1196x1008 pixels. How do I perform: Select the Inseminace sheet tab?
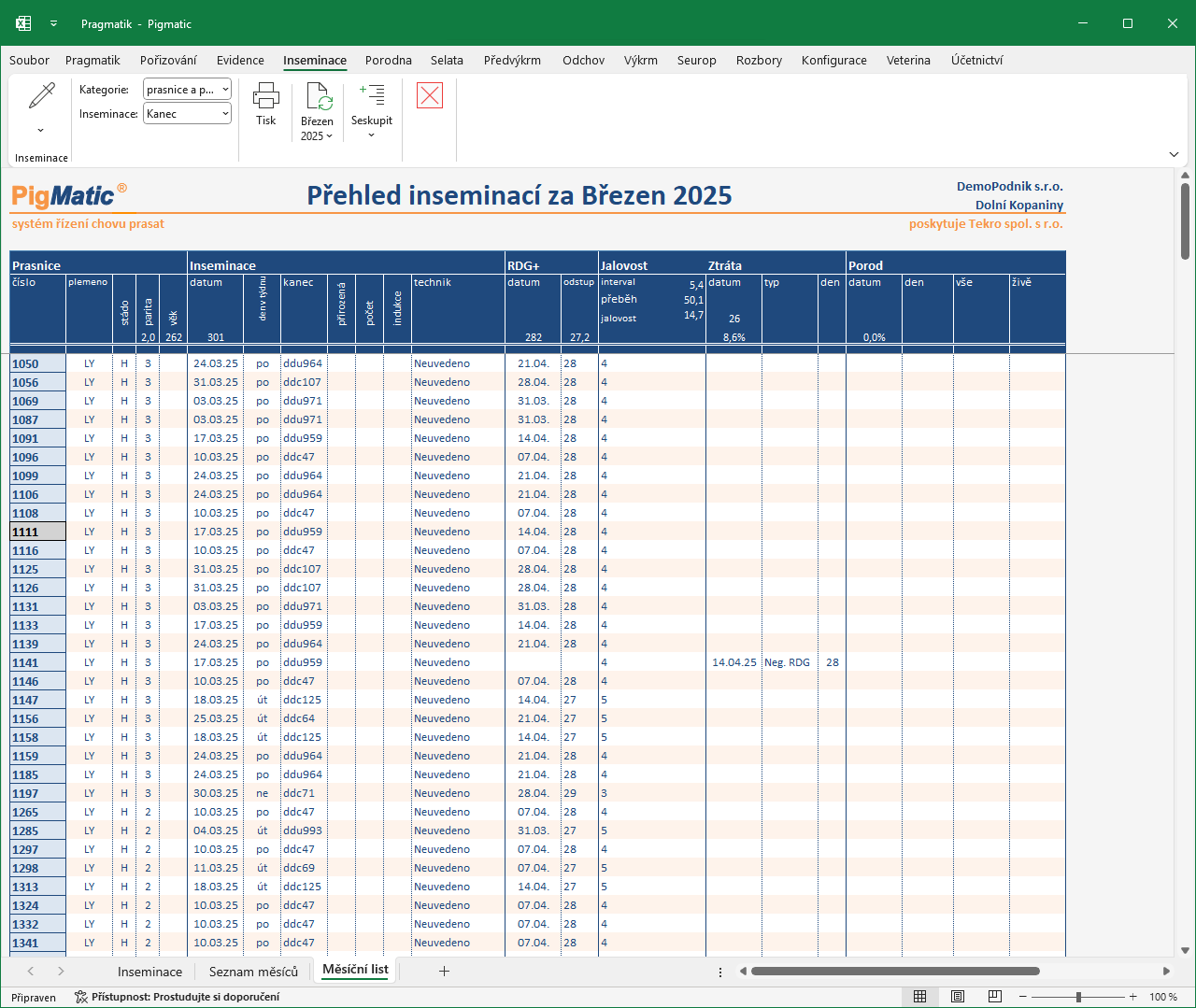coord(149,972)
